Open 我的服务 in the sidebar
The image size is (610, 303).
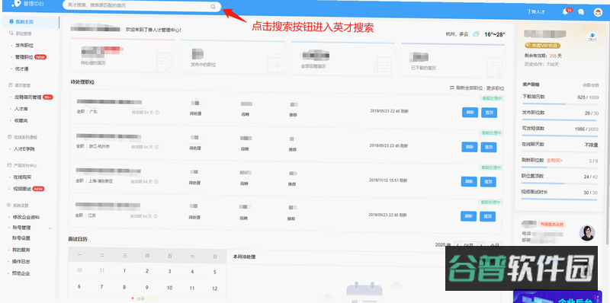coord(21,250)
